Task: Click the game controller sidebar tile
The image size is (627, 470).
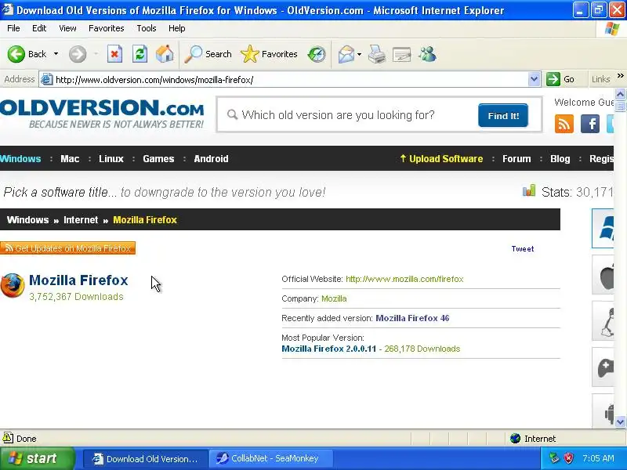Action: [x=603, y=367]
